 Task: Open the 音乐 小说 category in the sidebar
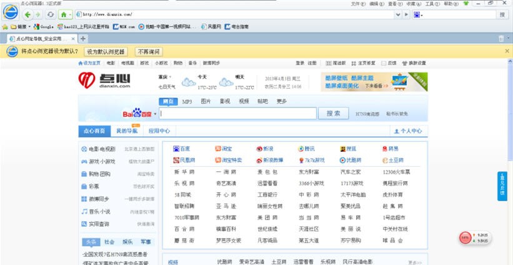point(96,212)
